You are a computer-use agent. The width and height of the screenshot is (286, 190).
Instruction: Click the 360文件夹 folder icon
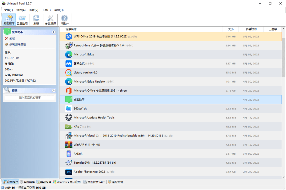69,108
